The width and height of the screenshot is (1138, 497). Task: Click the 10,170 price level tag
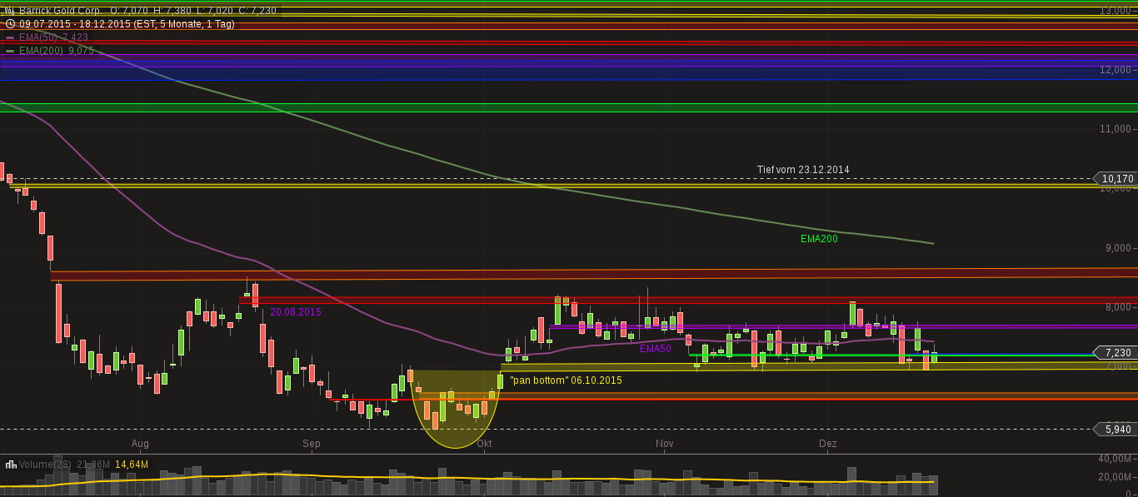[x=1116, y=179]
